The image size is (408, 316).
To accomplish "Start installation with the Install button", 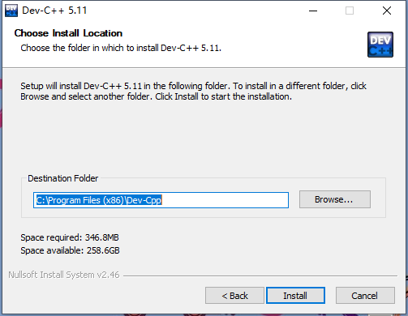I will tap(295, 296).
